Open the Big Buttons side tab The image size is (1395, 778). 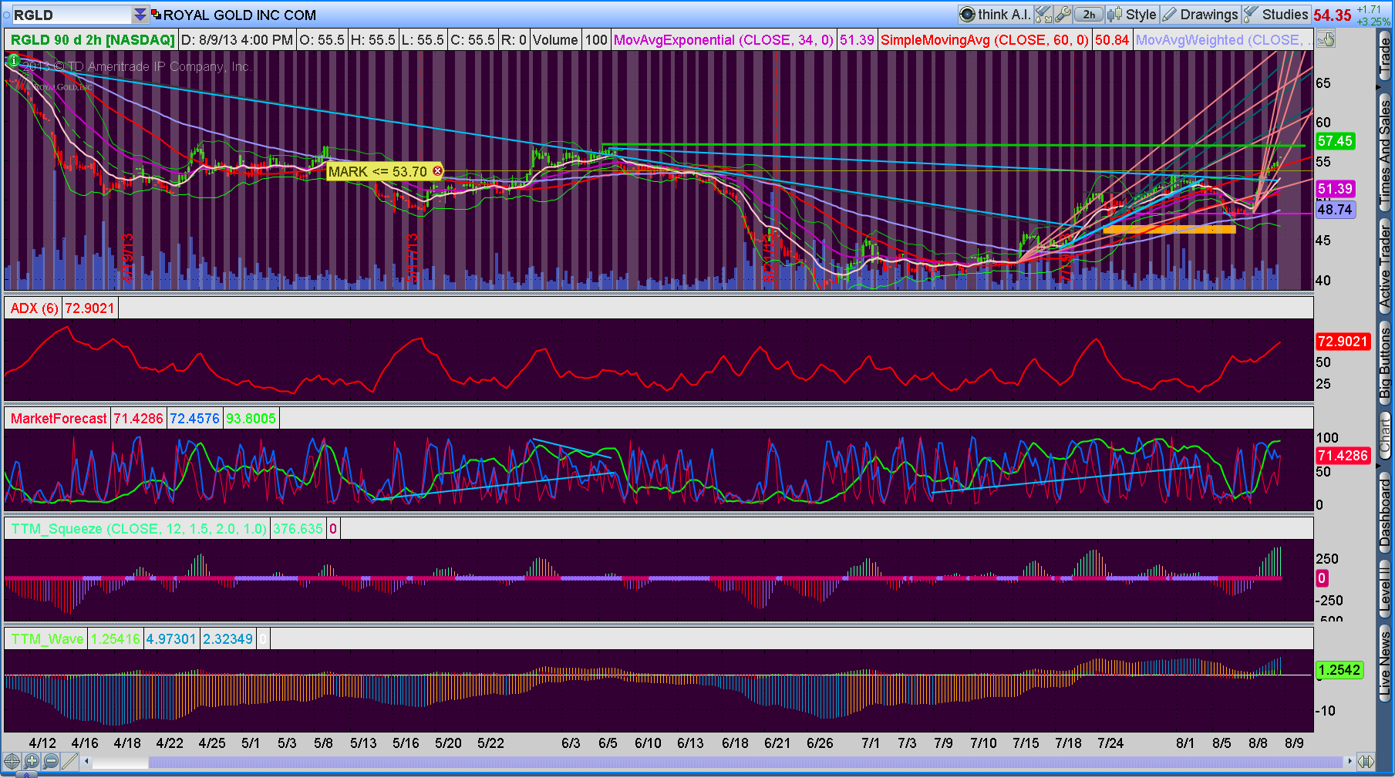tap(1385, 362)
